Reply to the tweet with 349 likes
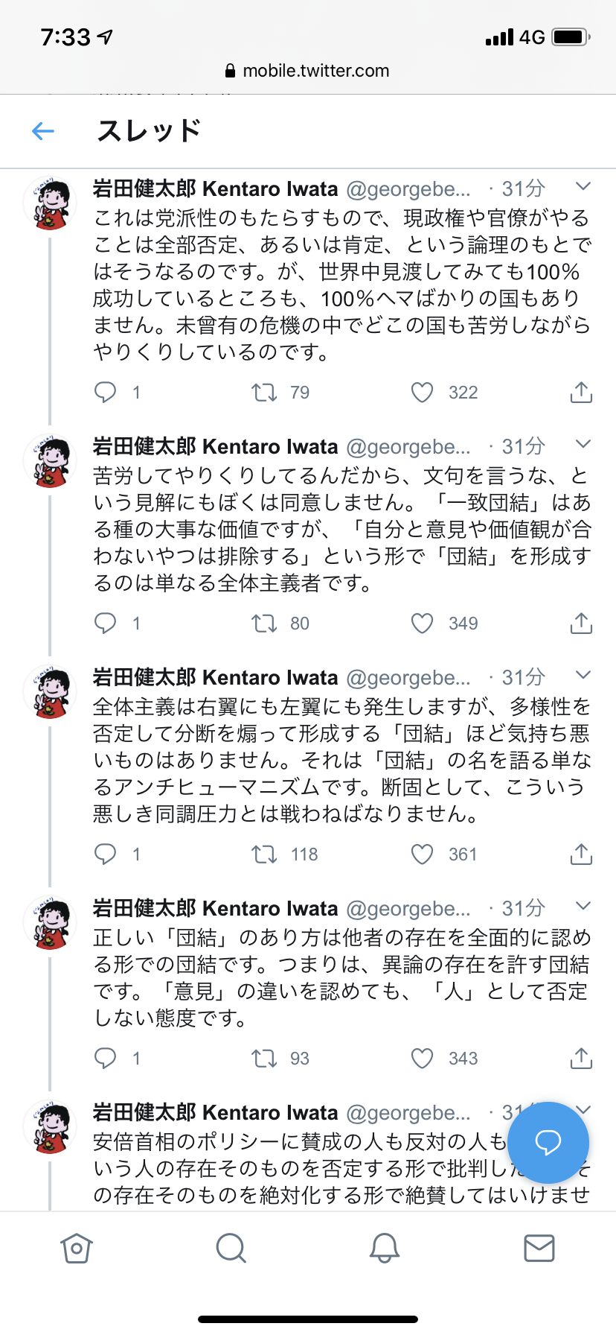Screen dimensions: 616x1335 click(106, 624)
